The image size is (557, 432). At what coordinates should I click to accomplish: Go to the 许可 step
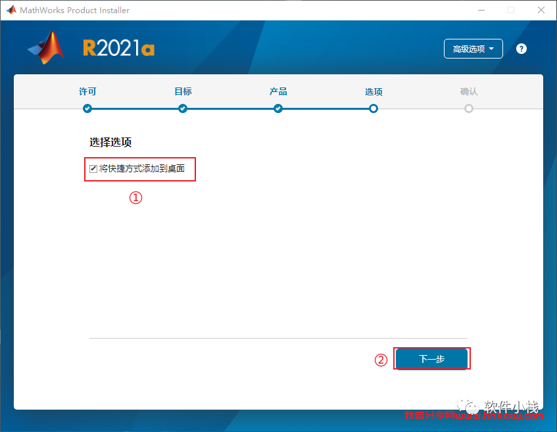87,91
